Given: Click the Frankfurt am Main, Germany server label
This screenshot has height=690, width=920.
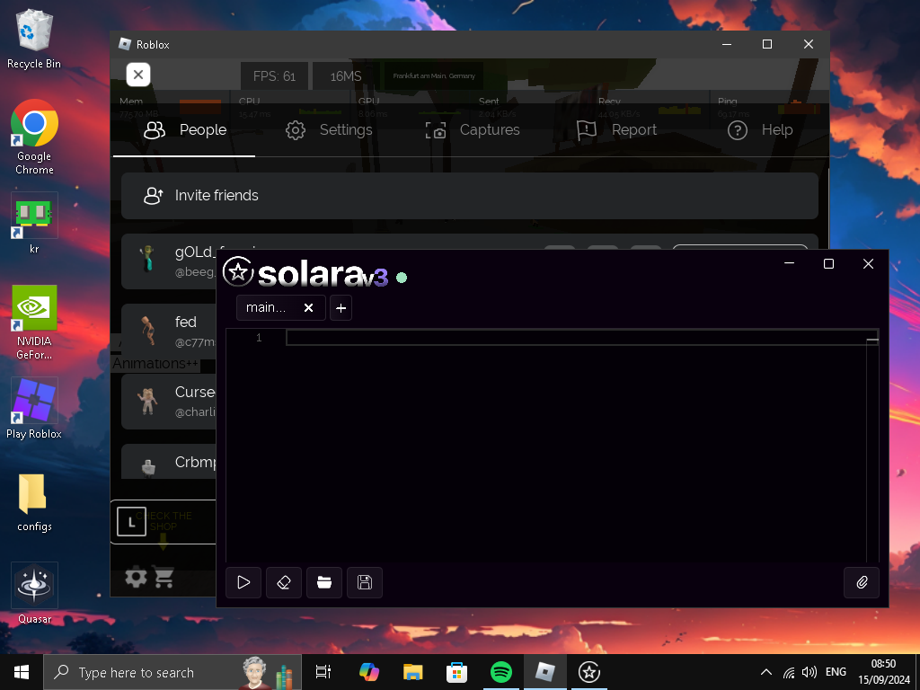Looking at the screenshot, I should pyautogui.click(x=434, y=76).
